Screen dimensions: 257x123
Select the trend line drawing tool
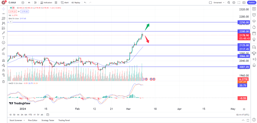4,14
